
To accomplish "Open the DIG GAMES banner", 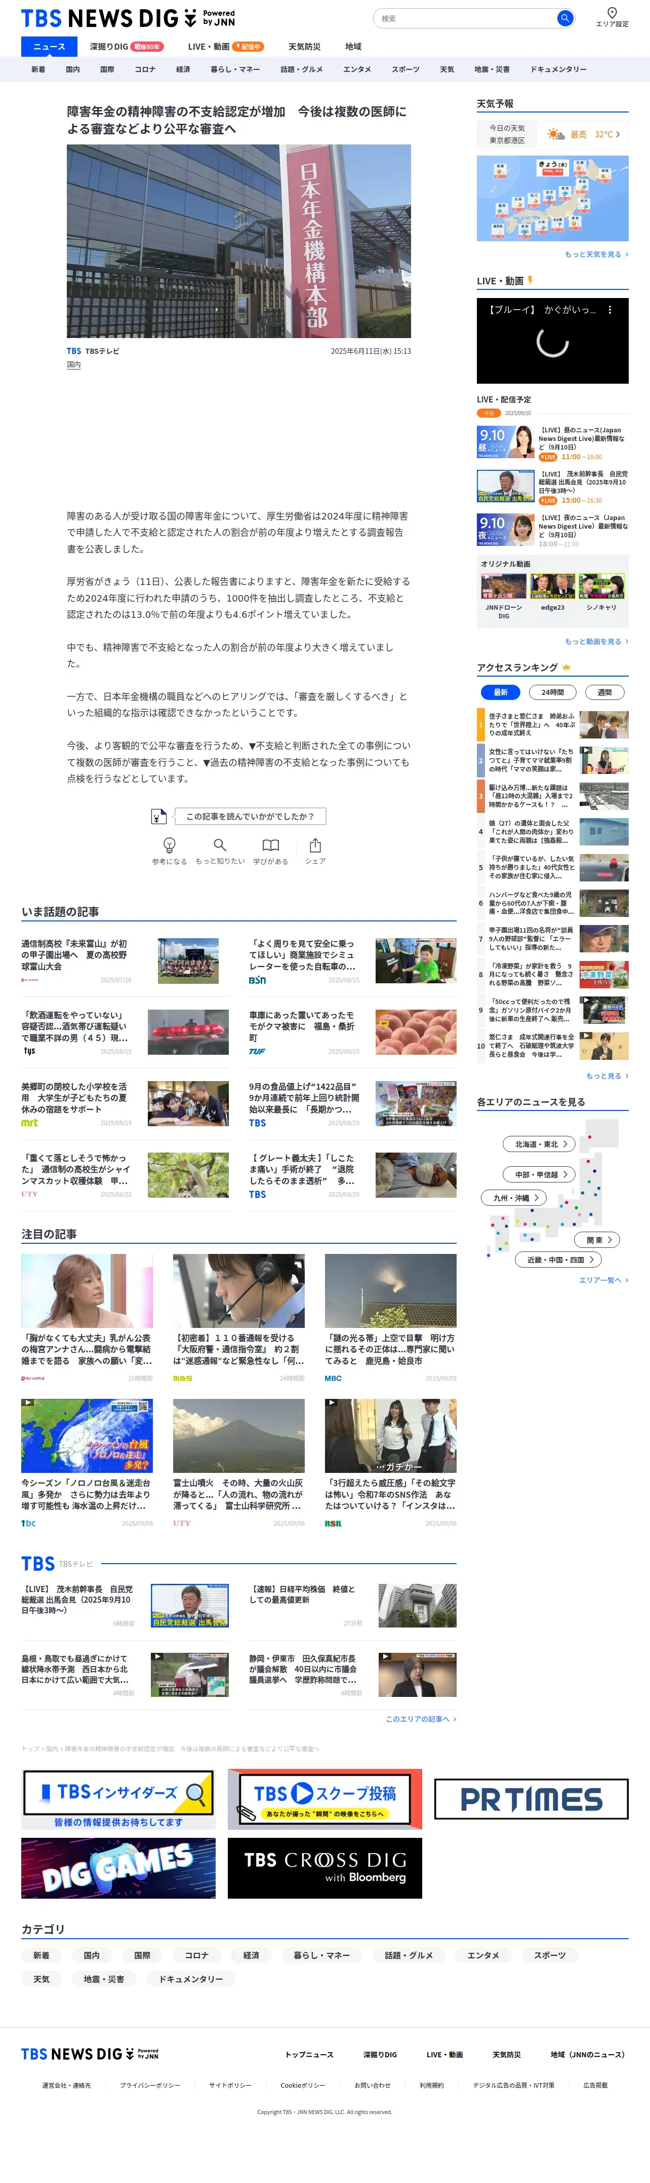I will (x=117, y=1868).
